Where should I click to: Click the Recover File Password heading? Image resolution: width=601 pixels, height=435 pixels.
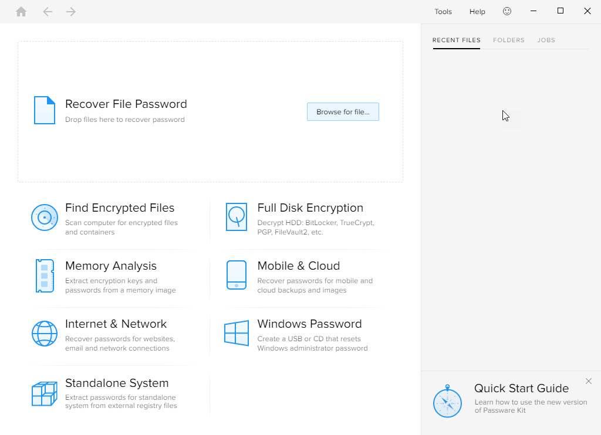[x=126, y=104]
